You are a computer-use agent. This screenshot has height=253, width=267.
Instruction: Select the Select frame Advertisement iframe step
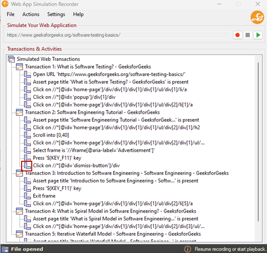click(94, 150)
